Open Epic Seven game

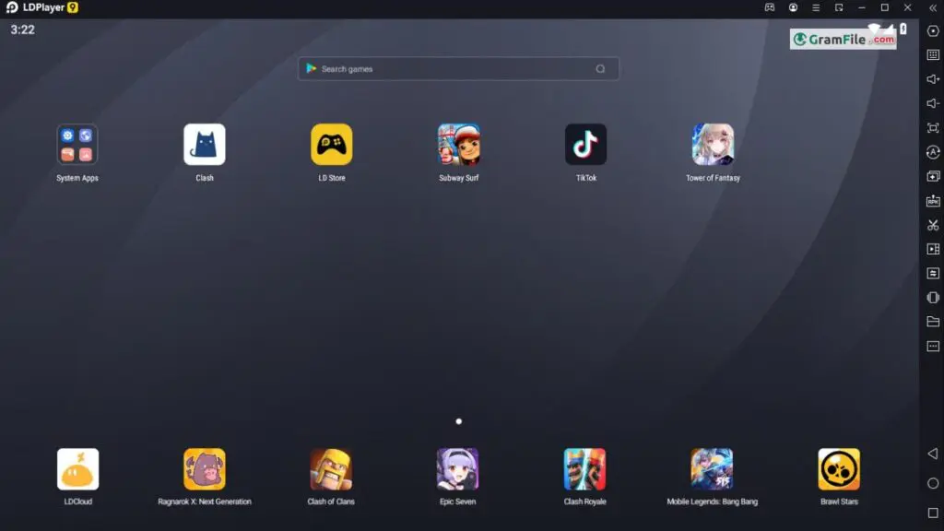(457, 469)
